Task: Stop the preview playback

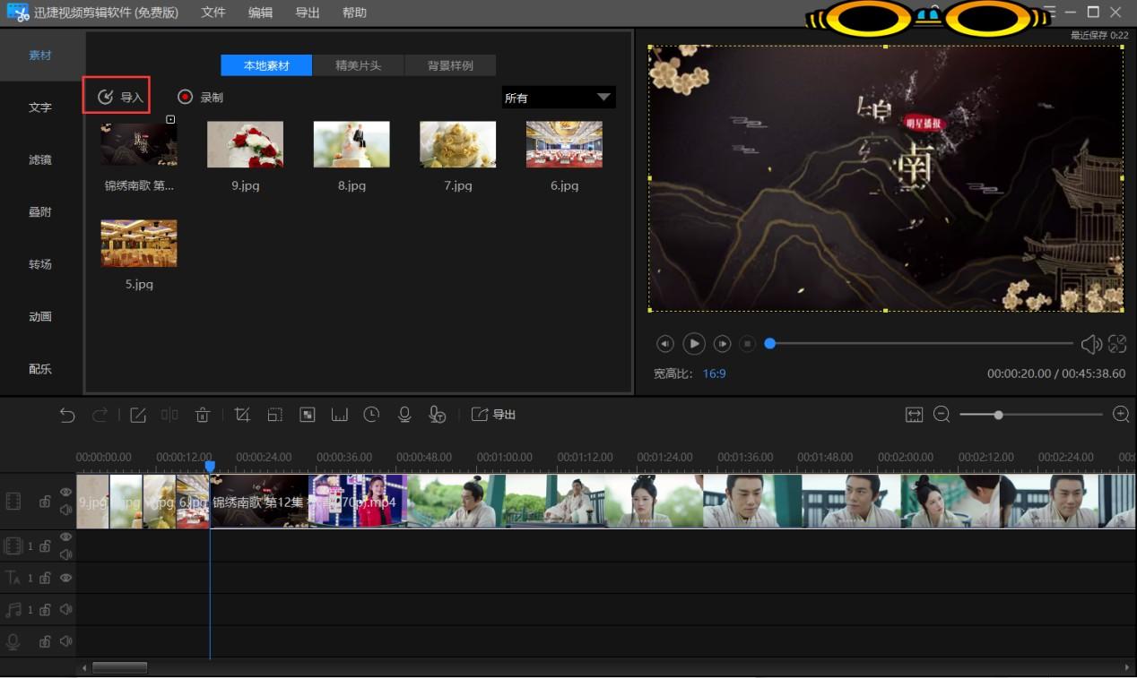Action: click(748, 344)
